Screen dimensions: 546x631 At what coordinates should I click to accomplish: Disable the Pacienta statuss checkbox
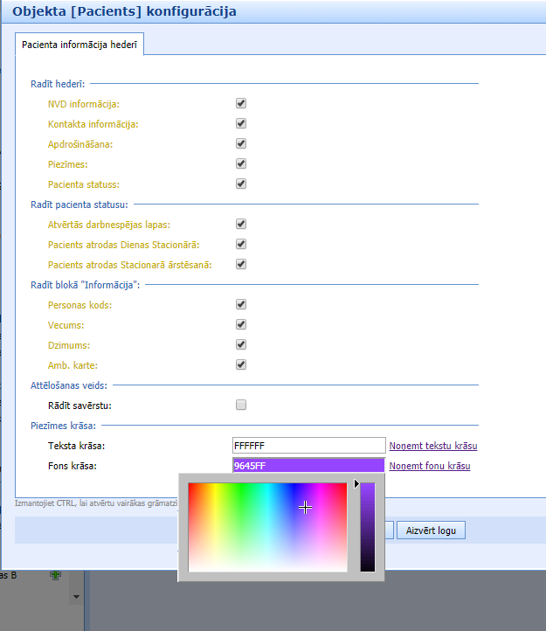click(241, 184)
